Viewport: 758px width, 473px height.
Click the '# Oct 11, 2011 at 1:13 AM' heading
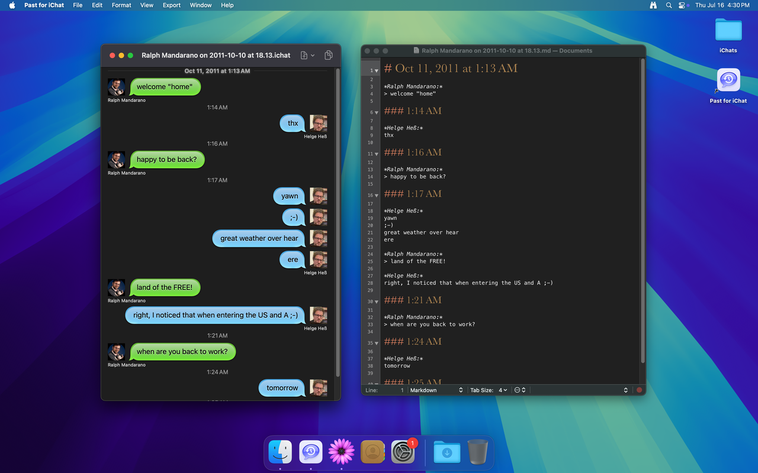tap(451, 69)
